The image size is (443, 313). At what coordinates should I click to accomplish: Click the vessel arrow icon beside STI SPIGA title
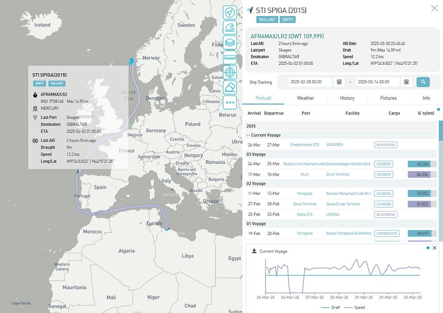coord(250,10)
